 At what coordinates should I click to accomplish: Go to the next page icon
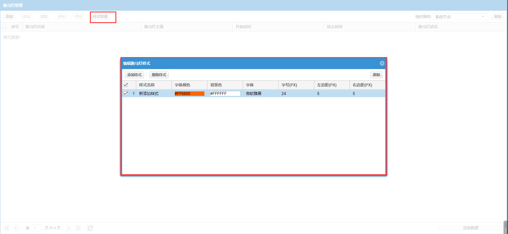pos(68,228)
